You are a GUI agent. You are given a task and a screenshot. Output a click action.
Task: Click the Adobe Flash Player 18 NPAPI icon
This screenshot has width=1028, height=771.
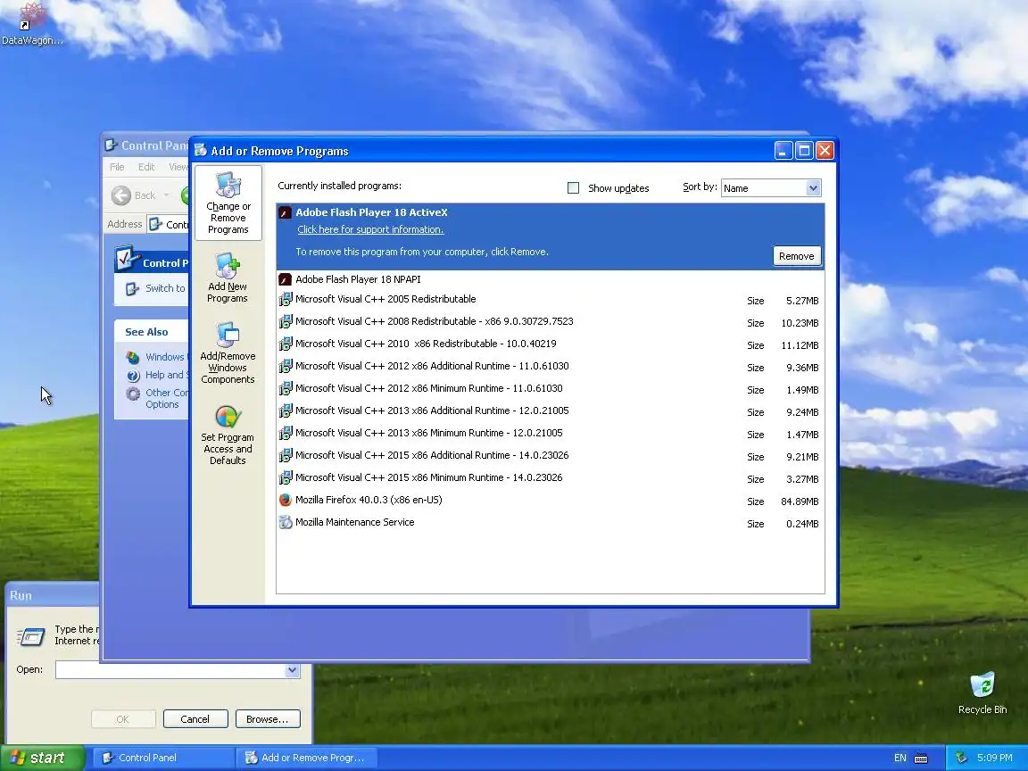(286, 279)
